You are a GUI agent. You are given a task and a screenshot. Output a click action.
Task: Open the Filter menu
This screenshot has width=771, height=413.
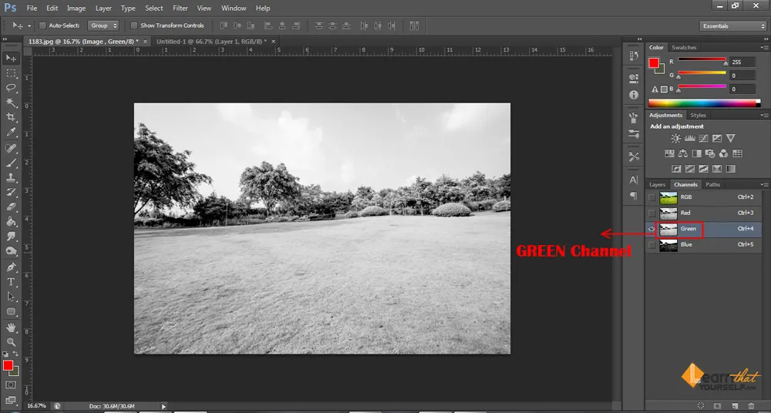pos(180,8)
